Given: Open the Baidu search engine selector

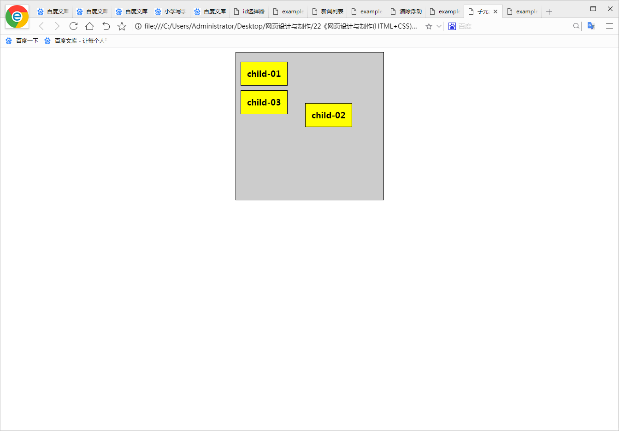Looking at the screenshot, I should pyautogui.click(x=452, y=26).
